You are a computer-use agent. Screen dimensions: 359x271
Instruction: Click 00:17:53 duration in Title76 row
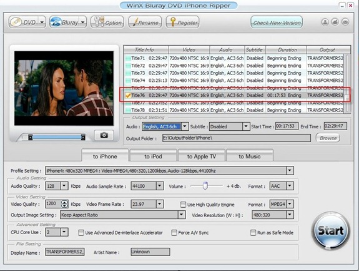pyautogui.click(x=277, y=95)
